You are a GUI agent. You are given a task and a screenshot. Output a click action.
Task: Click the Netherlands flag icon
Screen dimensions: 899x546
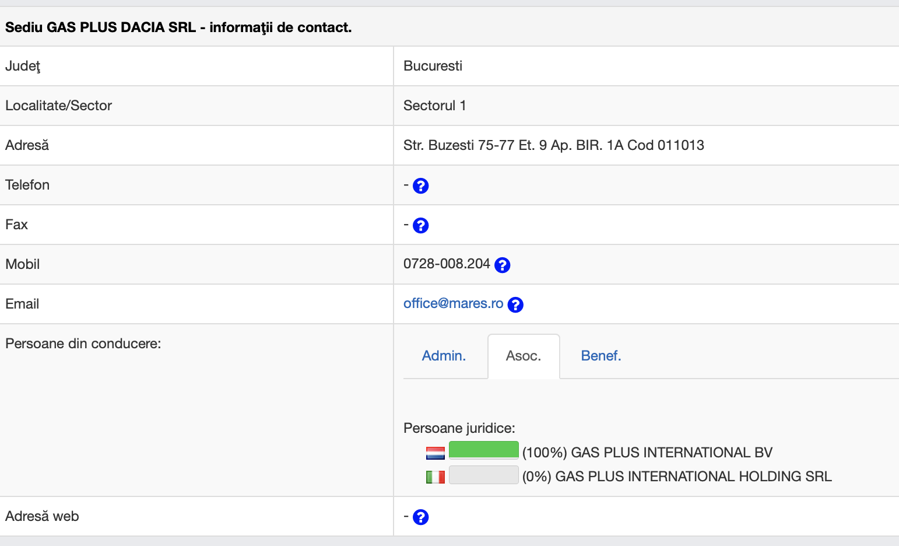pyautogui.click(x=435, y=453)
